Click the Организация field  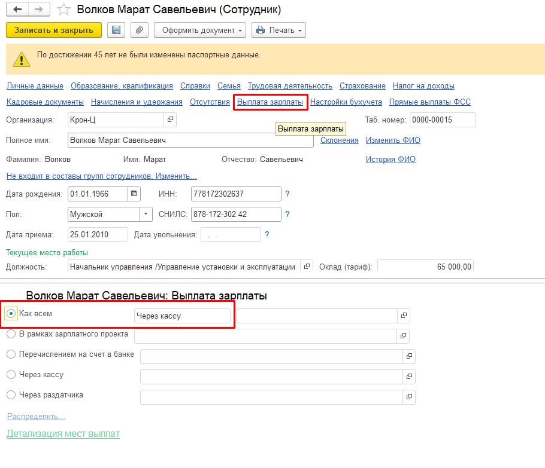click(x=116, y=120)
